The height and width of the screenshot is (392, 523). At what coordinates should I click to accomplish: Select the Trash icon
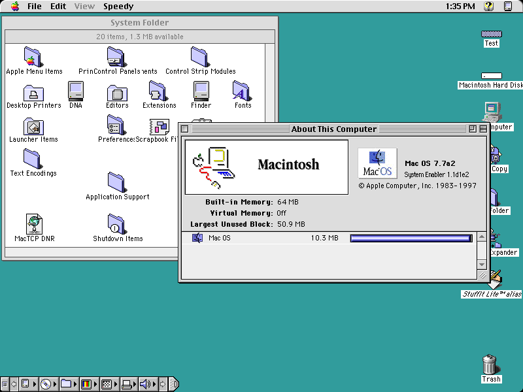490,365
